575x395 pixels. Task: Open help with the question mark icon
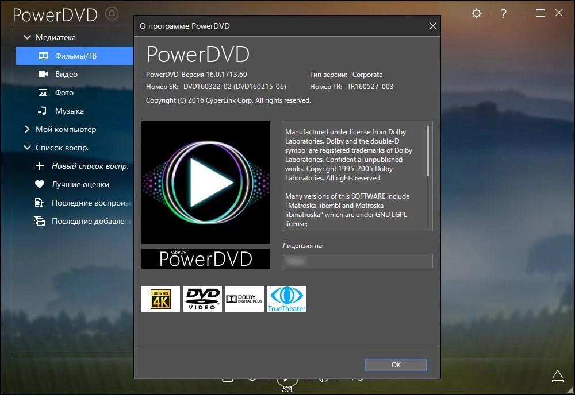tap(504, 14)
